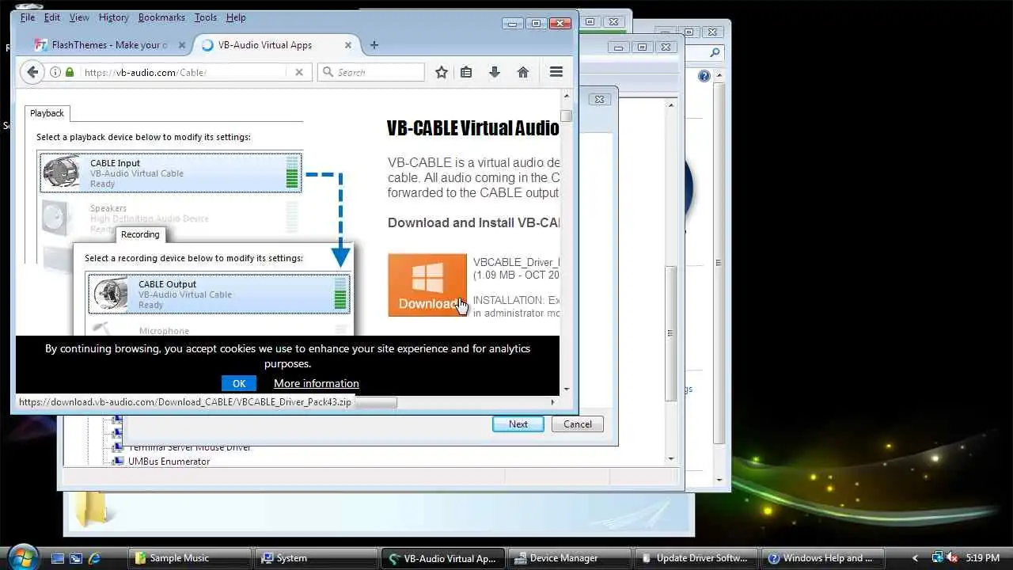
Task: Go back with Firefox back arrow
Action: click(32, 72)
